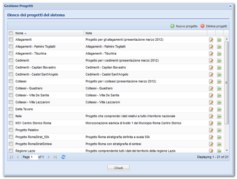The height and width of the screenshot is (179, 237).
Task: Check the Italia row checkbox
Action: pos(11,116)
